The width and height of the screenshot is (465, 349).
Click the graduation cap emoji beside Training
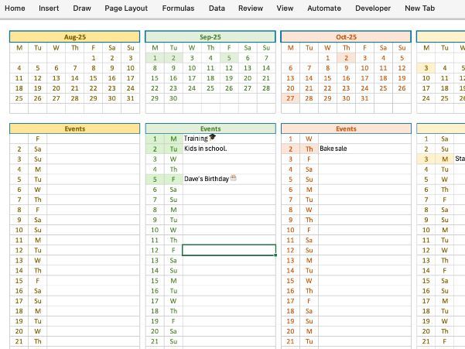(x=212, y=137)
